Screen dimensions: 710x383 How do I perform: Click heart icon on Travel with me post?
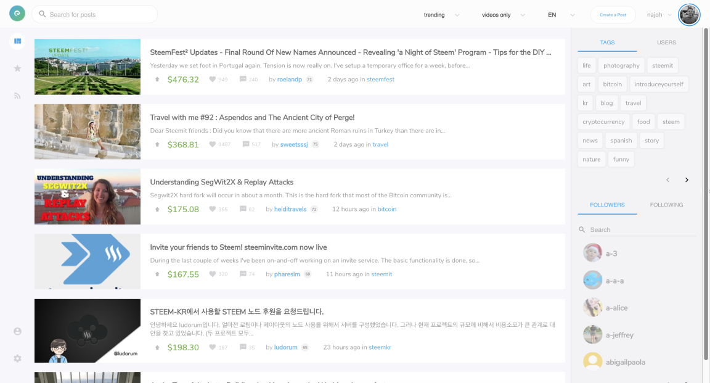click(x=213, y=144)
